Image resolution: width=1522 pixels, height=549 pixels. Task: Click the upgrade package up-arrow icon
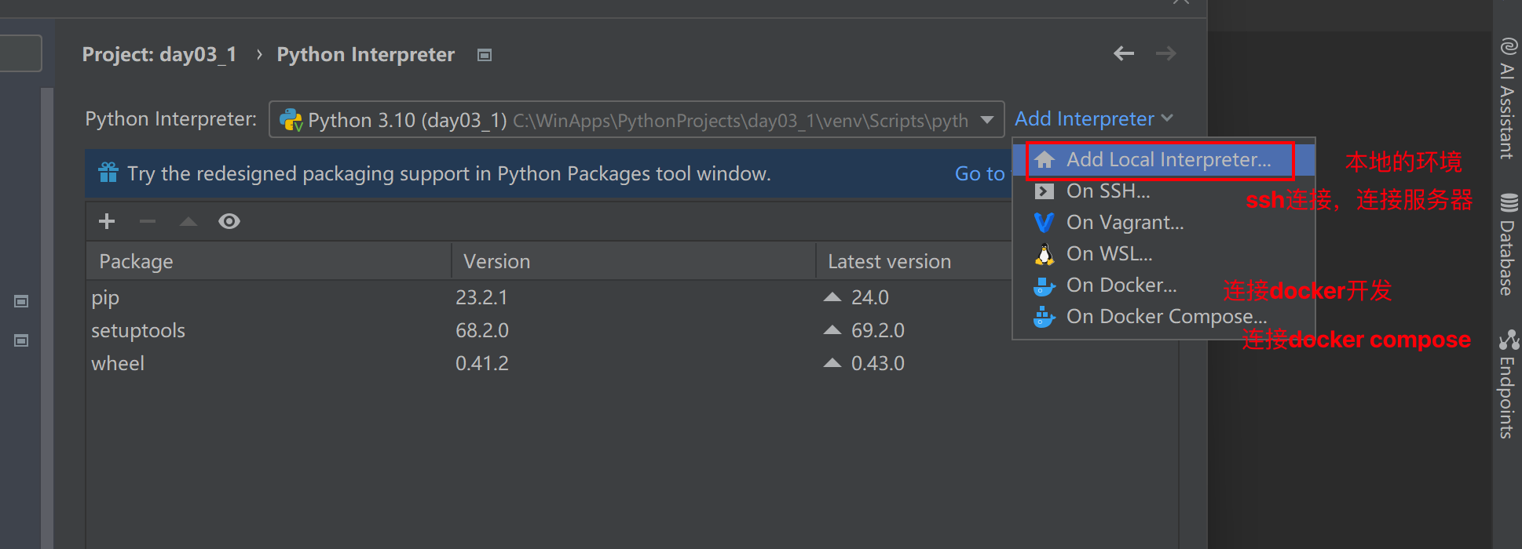point(188,221)
